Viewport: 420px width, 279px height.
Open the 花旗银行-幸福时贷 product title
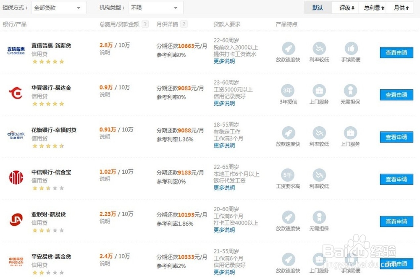coord(54,130)
